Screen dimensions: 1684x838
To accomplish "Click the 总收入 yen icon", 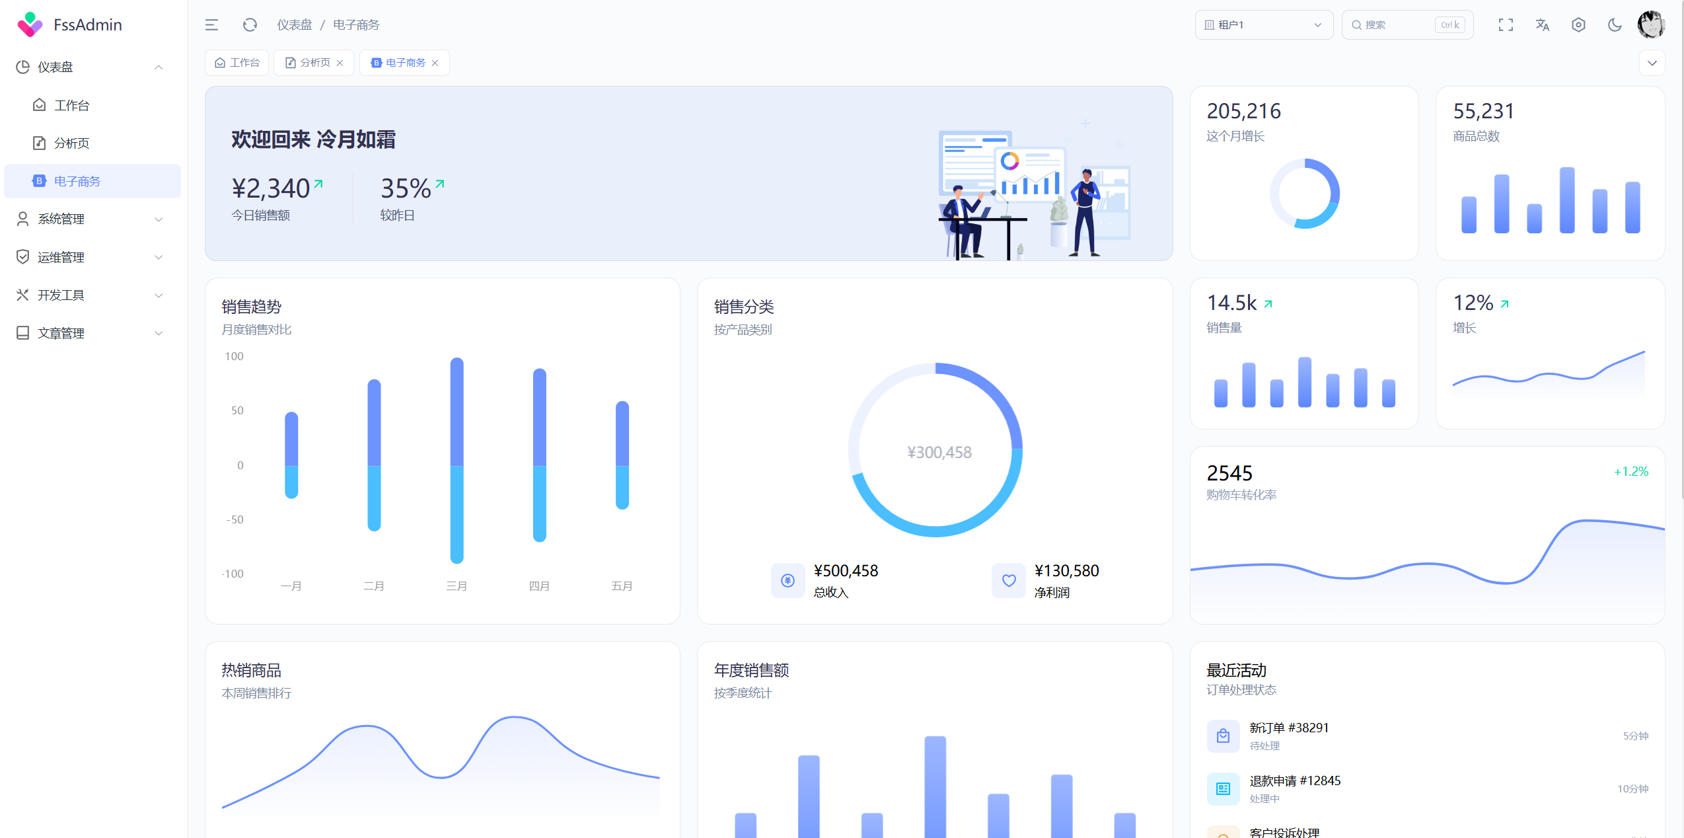I will (787, 580).
